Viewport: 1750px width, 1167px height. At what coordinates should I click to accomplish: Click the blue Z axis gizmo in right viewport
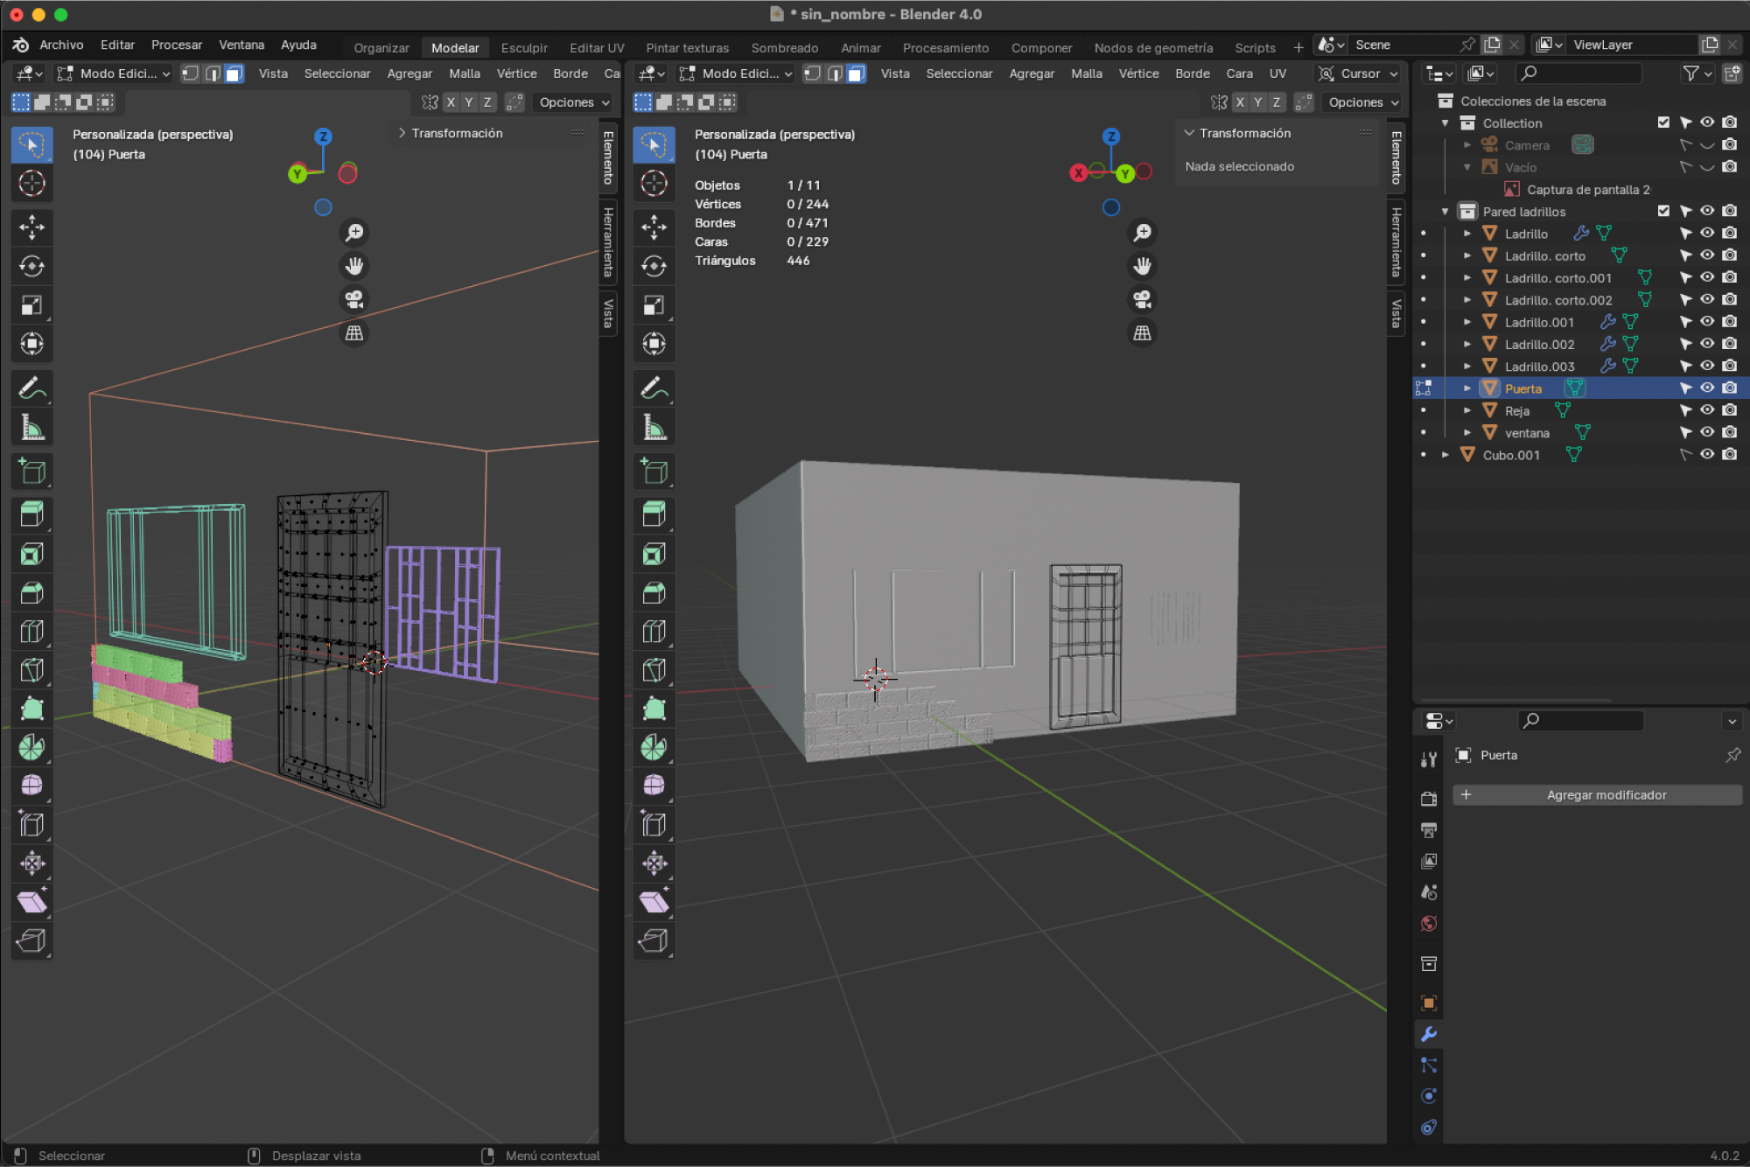point(1111,136)
